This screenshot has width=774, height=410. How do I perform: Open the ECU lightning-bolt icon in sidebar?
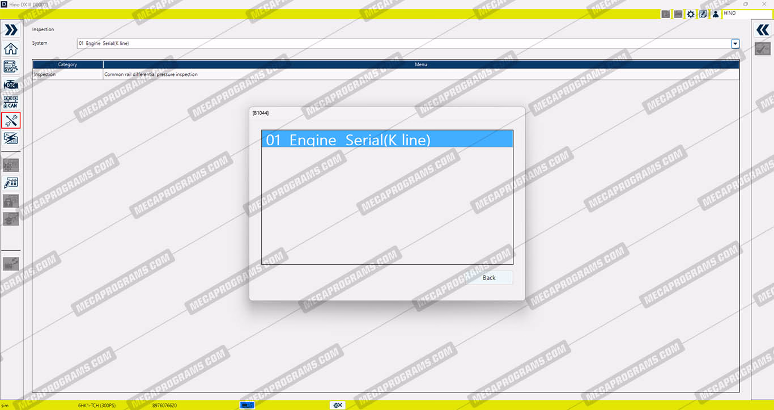(x=11, y=138)
